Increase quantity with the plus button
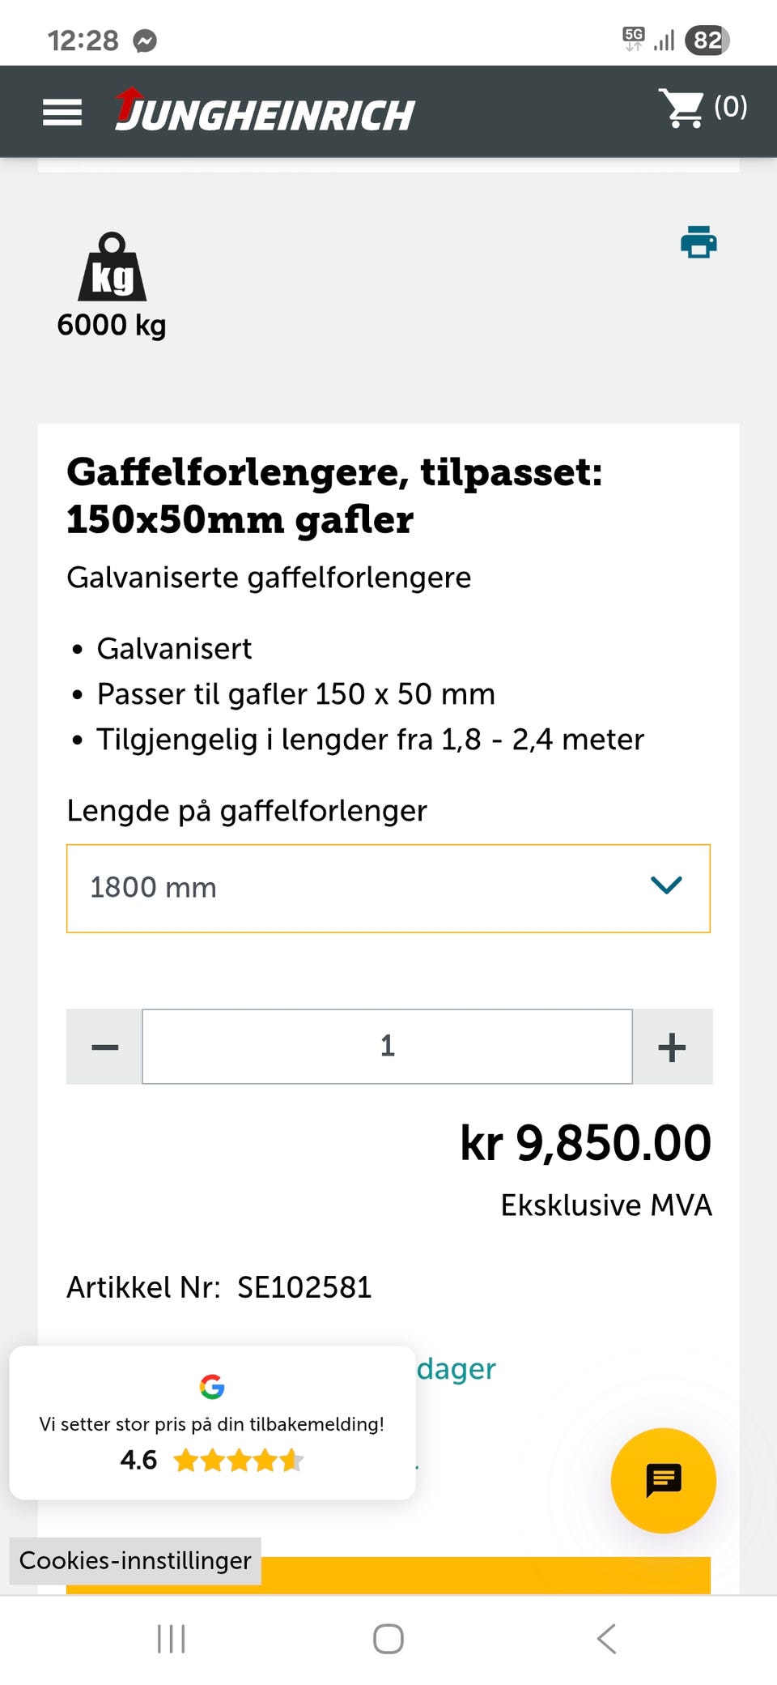This screenshot has width=777, height=1685. click(672, 1046)
